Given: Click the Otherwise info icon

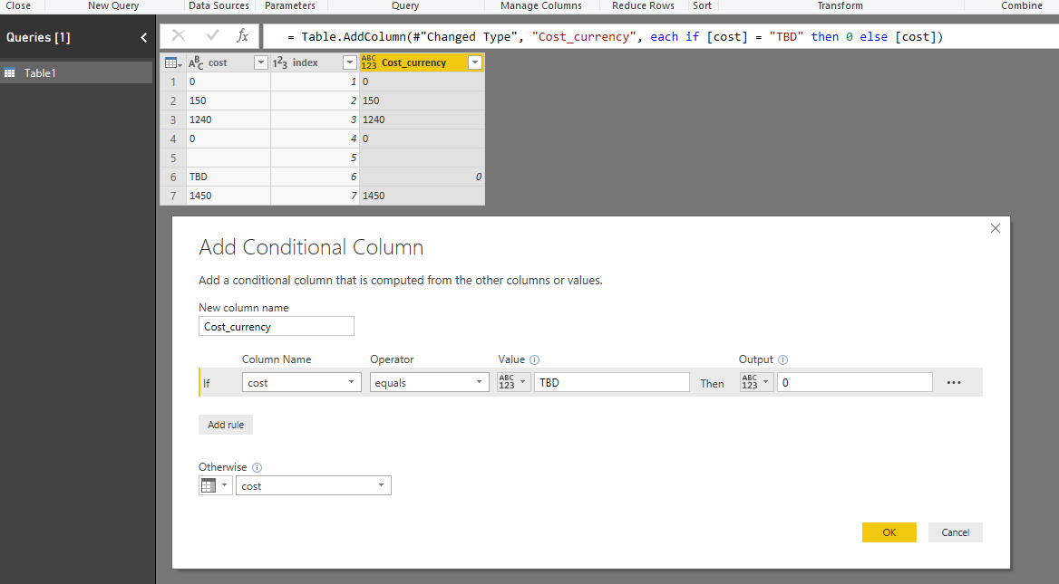Looking at the screenshot, I should 257,467.
